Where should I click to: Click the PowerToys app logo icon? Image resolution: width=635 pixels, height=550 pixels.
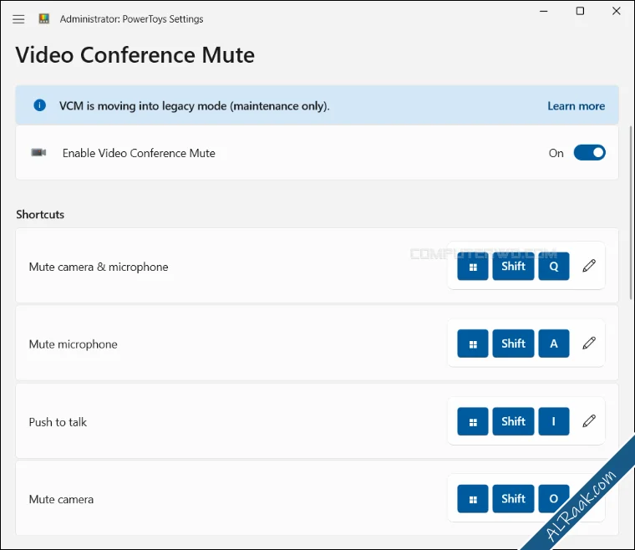[43, 18]
